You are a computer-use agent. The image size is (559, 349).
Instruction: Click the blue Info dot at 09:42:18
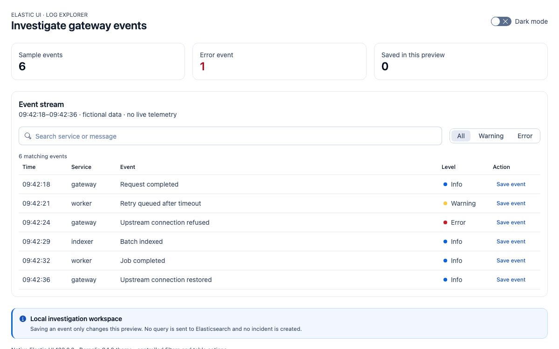click(x=445, y=184)
